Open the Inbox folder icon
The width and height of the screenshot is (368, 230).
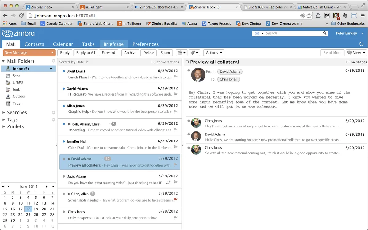(8, 69)
